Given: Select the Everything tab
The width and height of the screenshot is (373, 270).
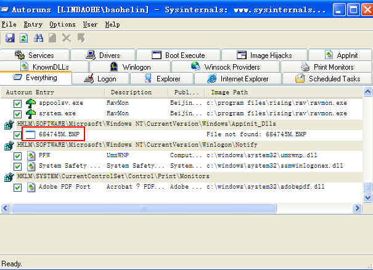Looking at the screenshot, I should [x=35, y=78].
